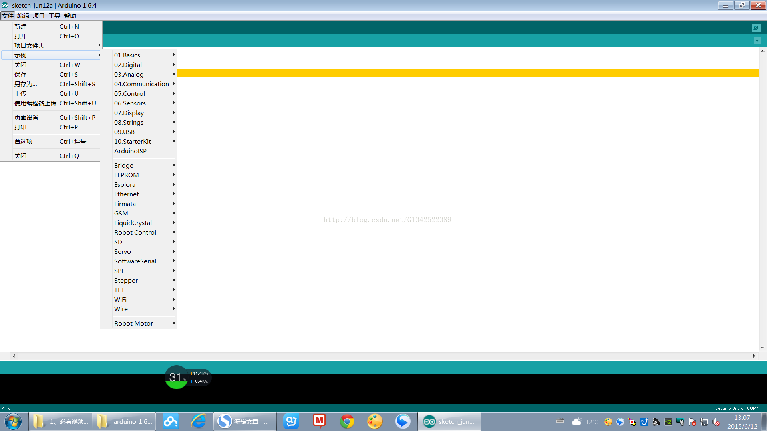Expand the Firmata library examples
The image size is (767, 431).
coord(138,204)
